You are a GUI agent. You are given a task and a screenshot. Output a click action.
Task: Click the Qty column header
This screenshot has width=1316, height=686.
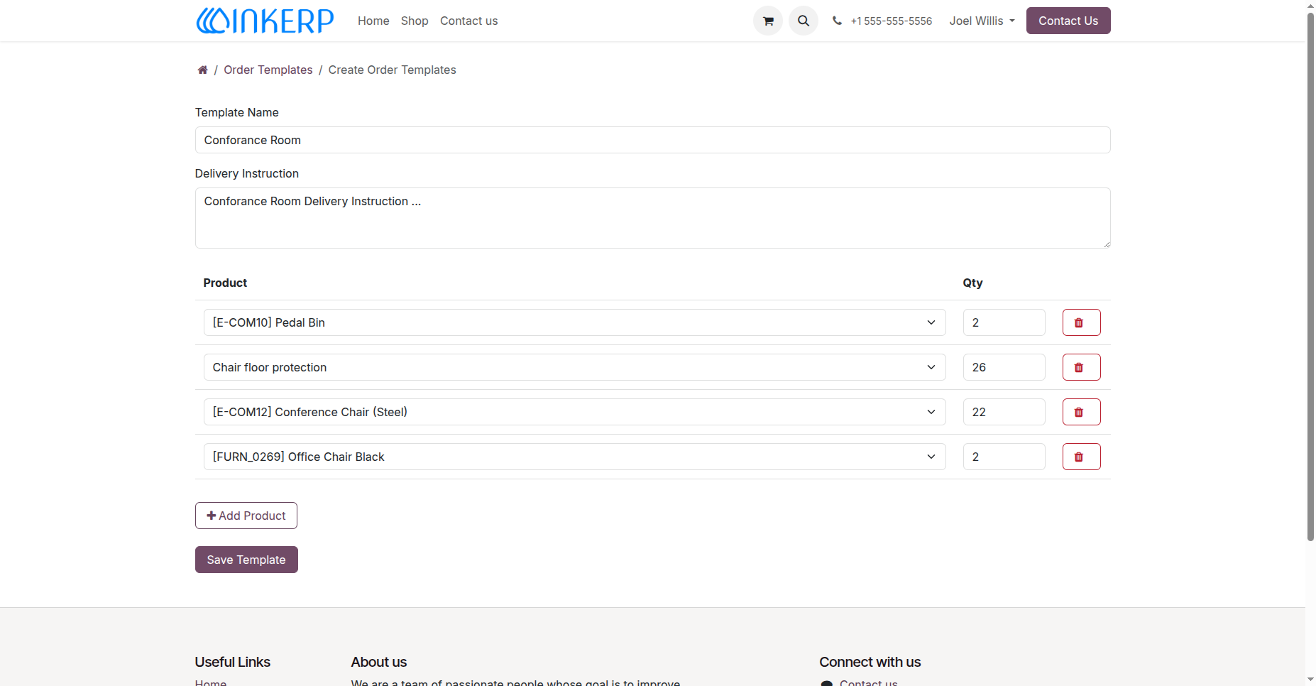point(972,283)
